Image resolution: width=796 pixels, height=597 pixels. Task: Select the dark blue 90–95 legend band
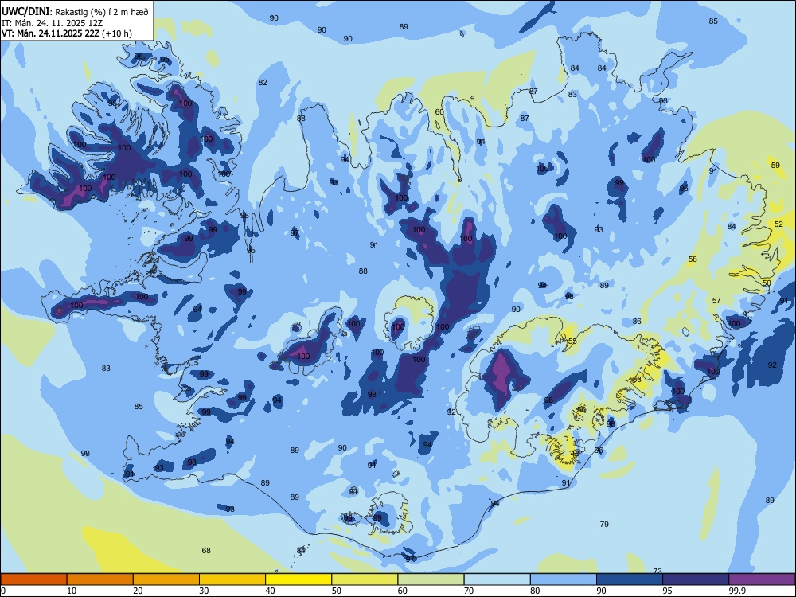630,579
